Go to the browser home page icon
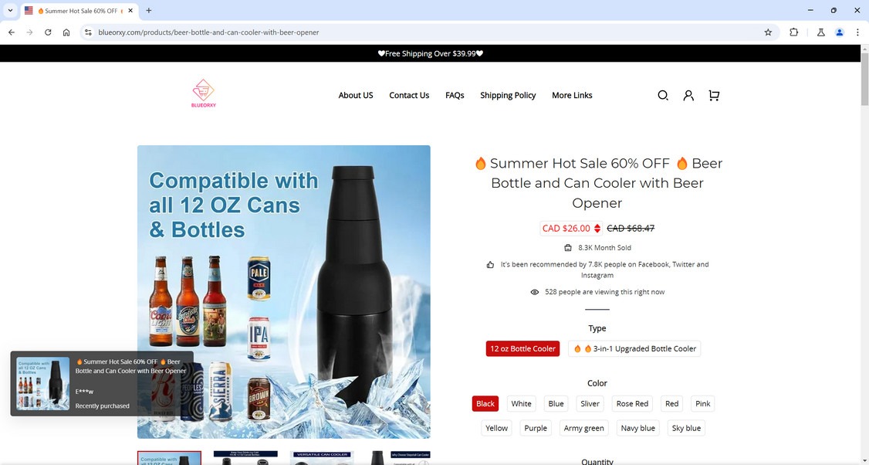869x465 pixels. coord(66,32)
